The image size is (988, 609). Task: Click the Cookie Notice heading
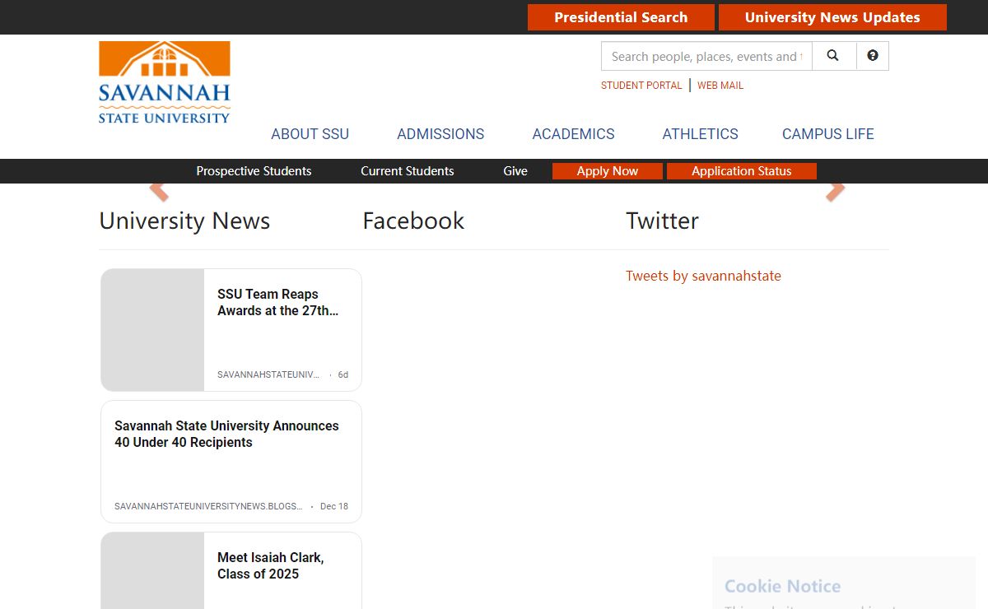point(782,586)
